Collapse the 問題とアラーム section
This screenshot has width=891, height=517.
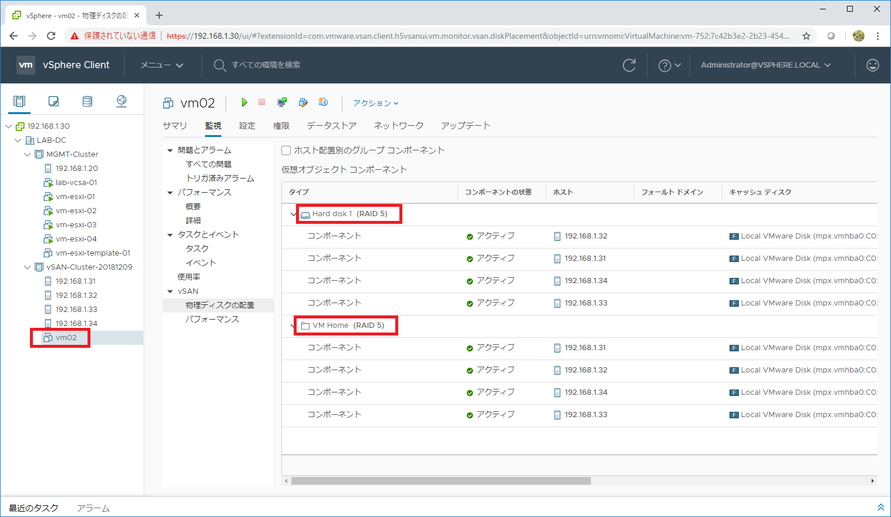170,150
